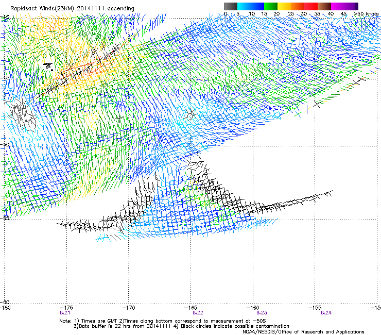This screenshot has width=381, height=335.
Task: Click the longitude label "-160"
Action: pos(253,308)
